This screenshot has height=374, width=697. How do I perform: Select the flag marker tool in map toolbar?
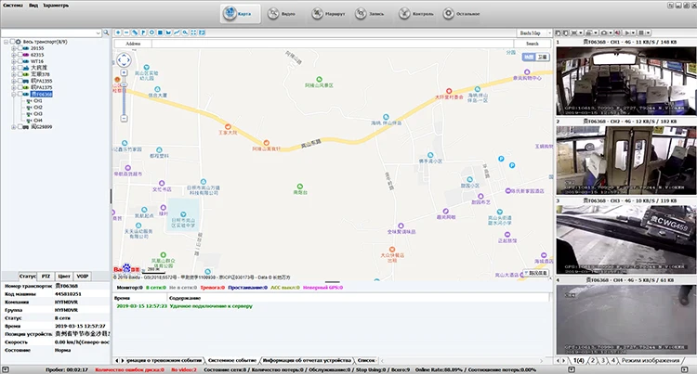pos(143,32)
